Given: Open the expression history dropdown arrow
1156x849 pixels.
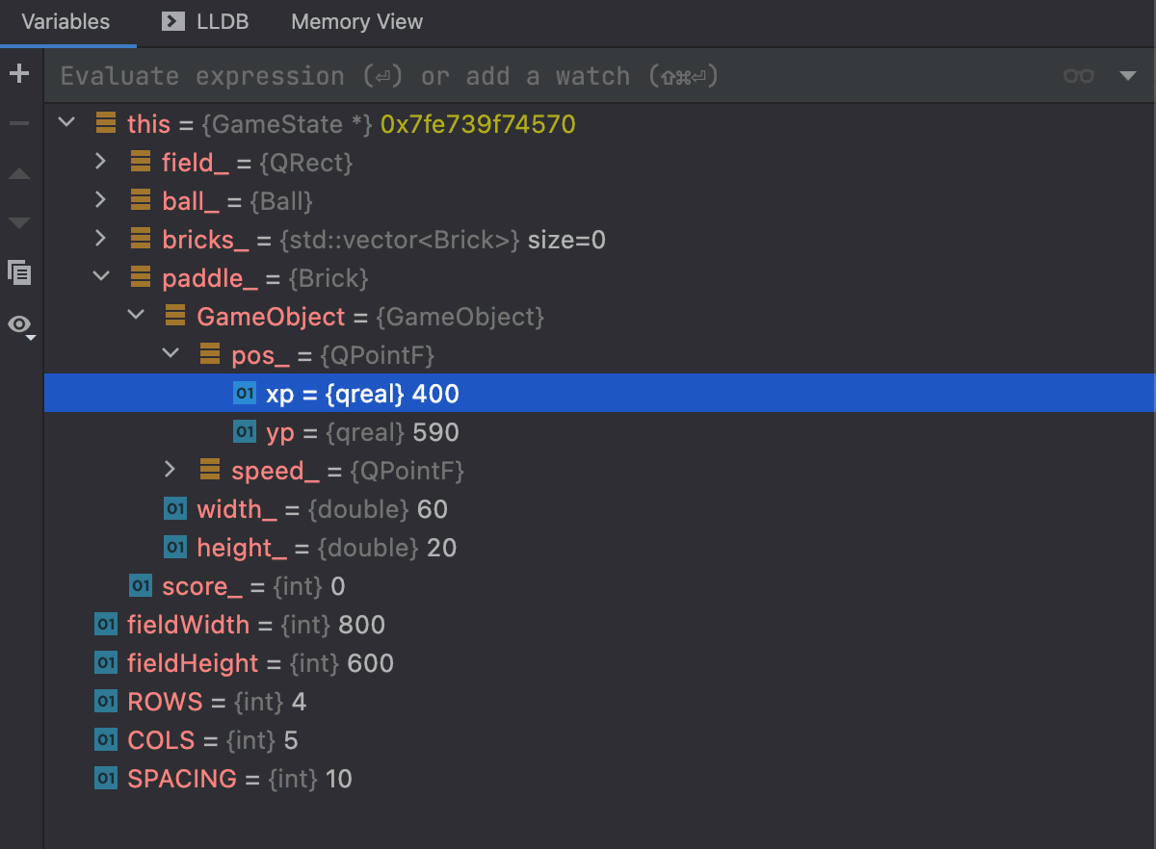Looking at the screenshot, I should (1128, 76).
